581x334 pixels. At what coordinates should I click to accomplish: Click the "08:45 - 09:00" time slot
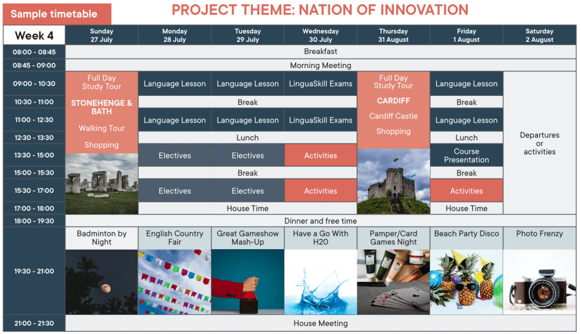[34, 66]
